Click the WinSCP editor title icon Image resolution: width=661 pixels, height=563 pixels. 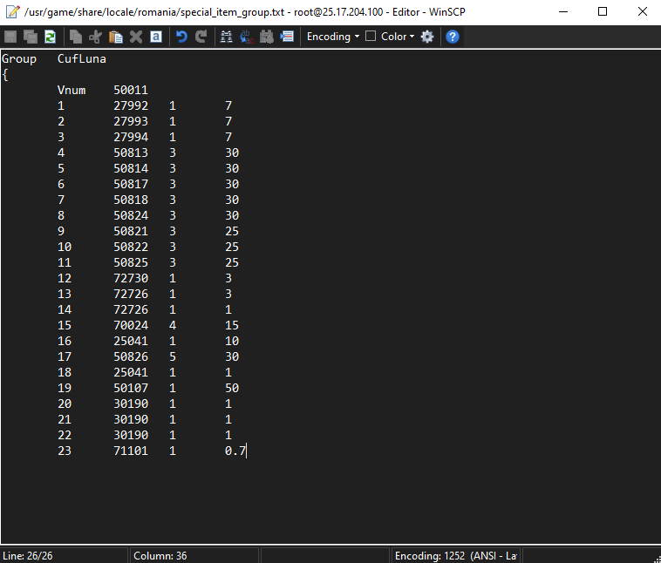click(x=13, y=12)
